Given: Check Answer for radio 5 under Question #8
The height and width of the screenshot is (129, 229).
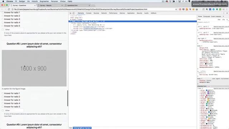Looking at the screenshot, I should (3, 107).
